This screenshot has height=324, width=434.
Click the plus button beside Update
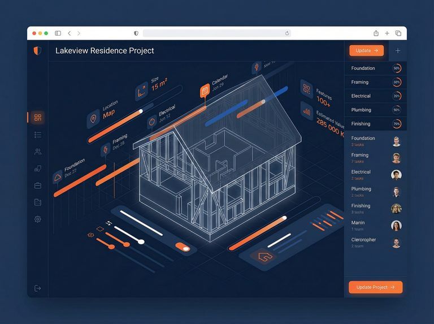coord(398,50)
